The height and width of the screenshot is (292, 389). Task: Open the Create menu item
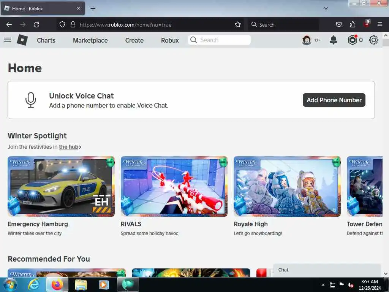(x=134, y=40)
